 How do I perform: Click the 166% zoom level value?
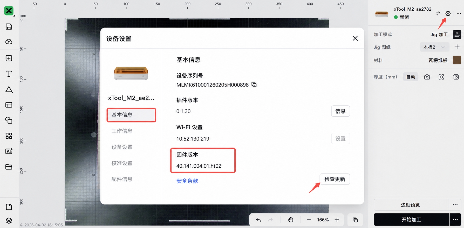323,220
